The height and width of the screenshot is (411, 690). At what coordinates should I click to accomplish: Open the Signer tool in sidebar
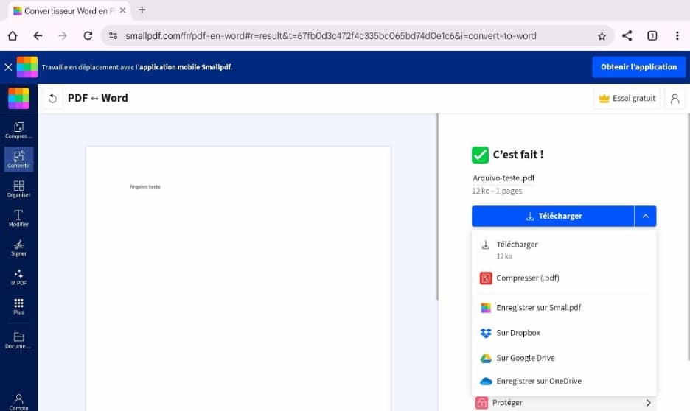click(x=18, y=248)
